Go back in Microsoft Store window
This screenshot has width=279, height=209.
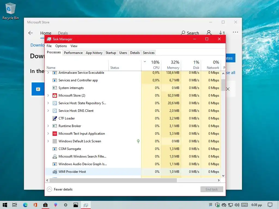31,33
